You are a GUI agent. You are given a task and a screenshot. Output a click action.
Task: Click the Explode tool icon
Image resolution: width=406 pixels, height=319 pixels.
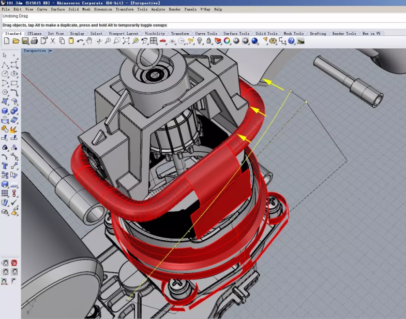[x=14, y=129]
